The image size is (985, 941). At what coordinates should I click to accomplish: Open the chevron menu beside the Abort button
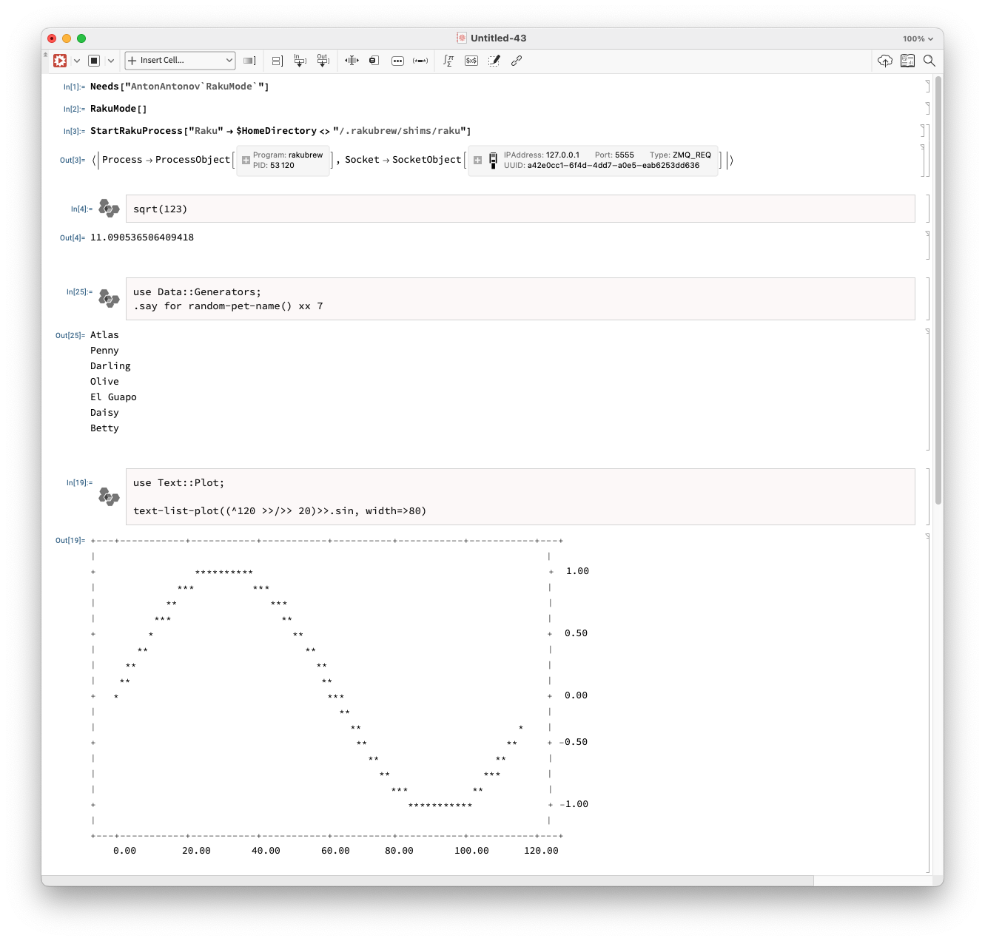[x=111, y=60]
